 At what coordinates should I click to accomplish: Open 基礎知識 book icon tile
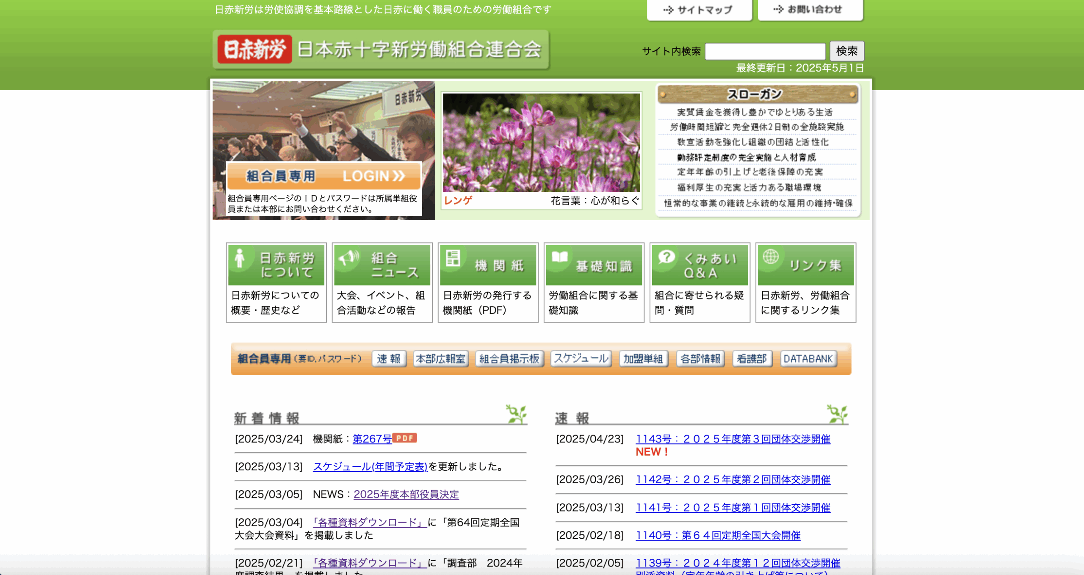(594, 265)
